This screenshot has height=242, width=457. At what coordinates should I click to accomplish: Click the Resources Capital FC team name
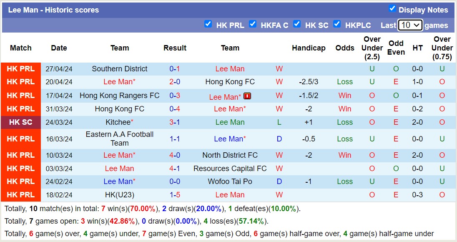click(230, 168)
